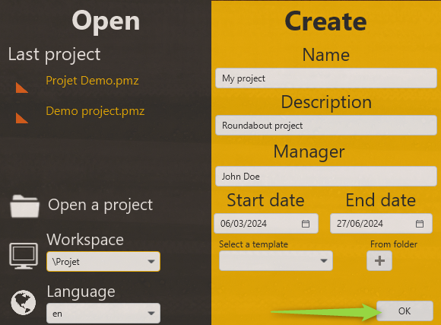The height and width of the screenshot is (325, 441).
Task: Expand the Workspace dropdown showing \Projet
Action: coord(103,262)
